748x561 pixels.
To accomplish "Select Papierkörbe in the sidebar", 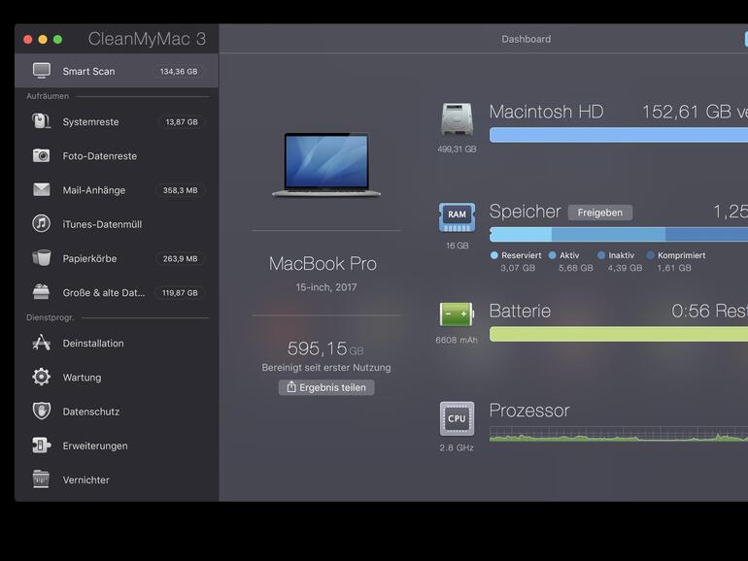I will click(x=117, y=258).
